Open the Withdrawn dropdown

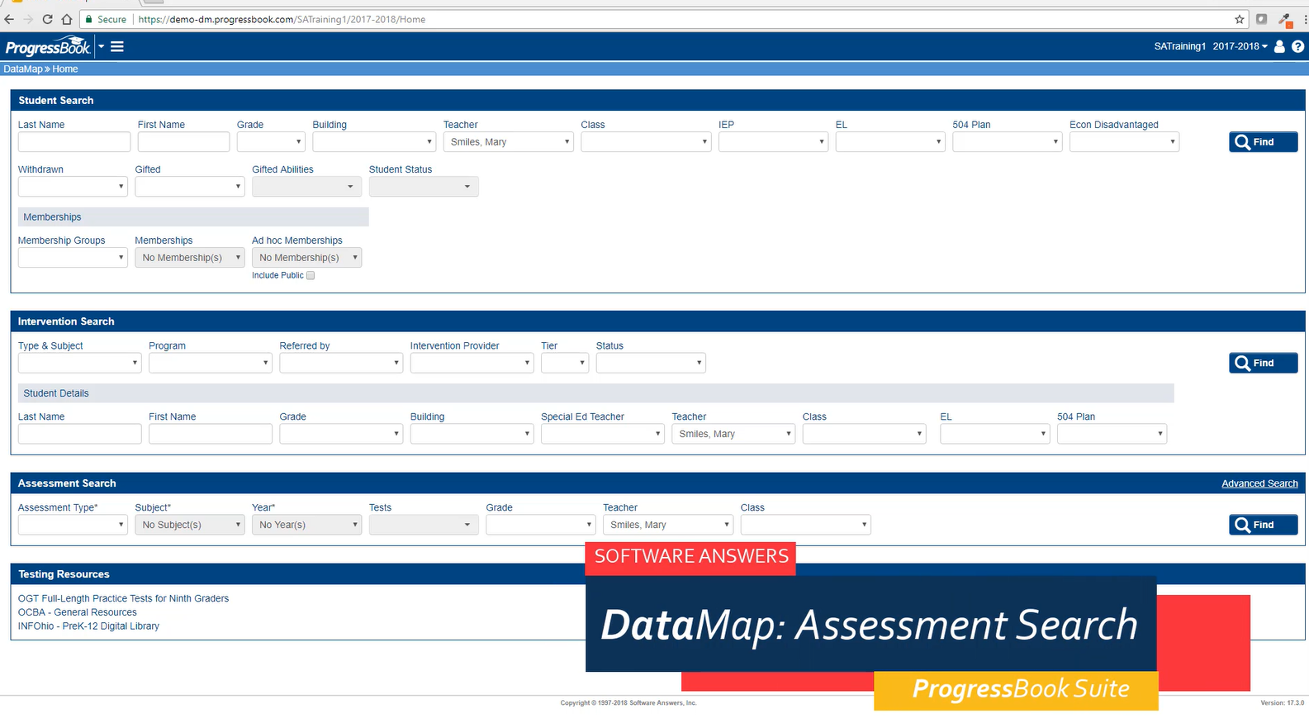73,187
